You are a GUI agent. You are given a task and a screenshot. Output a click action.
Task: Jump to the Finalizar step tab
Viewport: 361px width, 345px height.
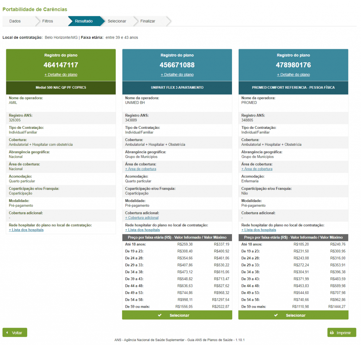[148, 21]
